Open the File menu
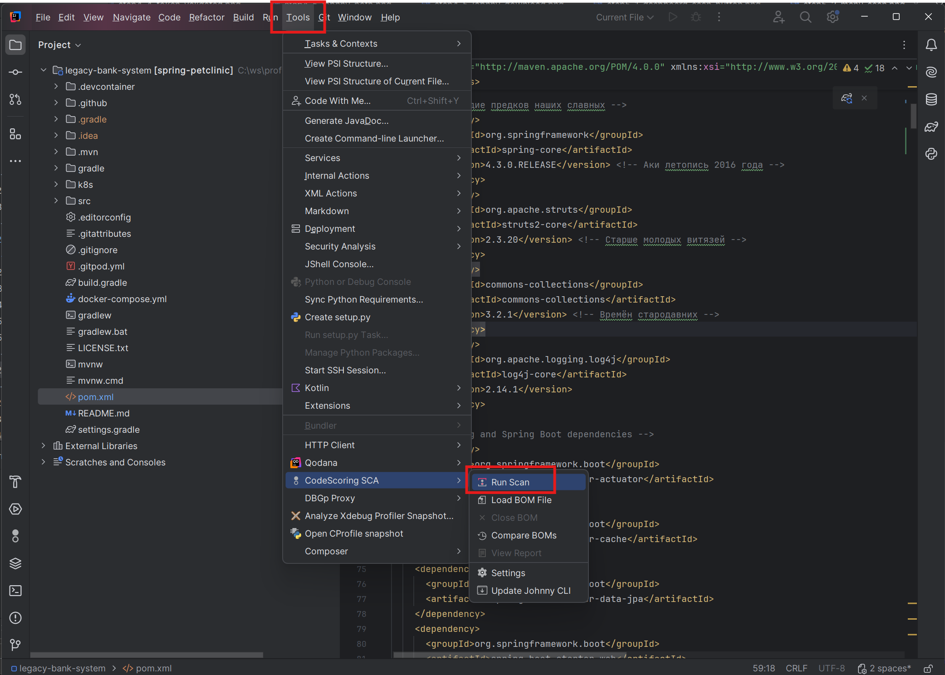Screen dimensions: 945x675 [43, 17]
